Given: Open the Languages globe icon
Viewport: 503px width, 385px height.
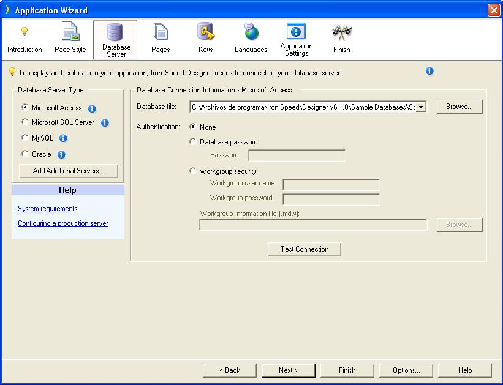Looking at the screenshot, I should point(251,31).
